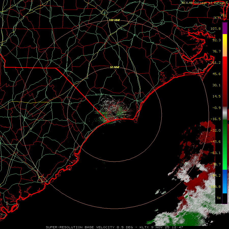
Task: Click the -78.7 value on velocity scale
Action: [216, 164]
